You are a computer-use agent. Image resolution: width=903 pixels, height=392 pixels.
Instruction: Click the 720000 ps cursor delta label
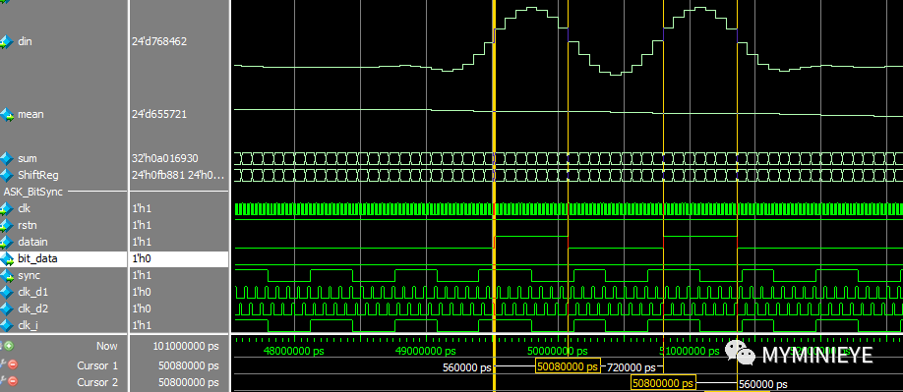[632, 367]
